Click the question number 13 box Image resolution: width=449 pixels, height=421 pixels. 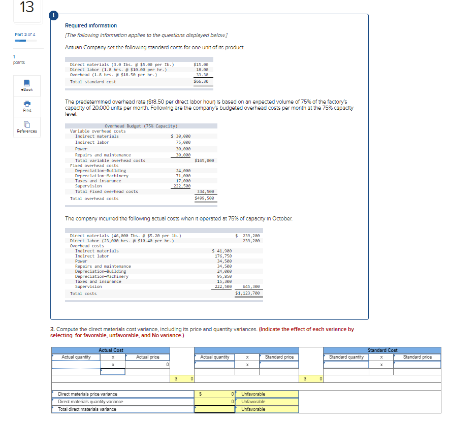(27, 10)
